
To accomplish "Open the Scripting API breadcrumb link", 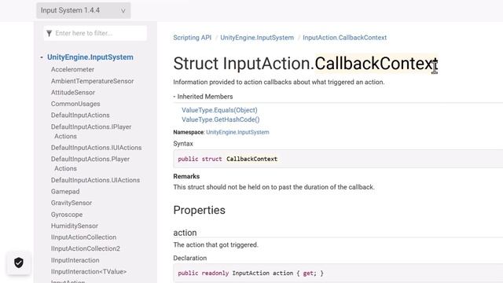I will (192, 38).
